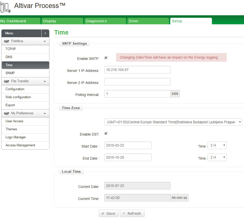The height and width of the screenshot is (224, 244).
Task: Click the Fieldbus section icon
Action: coord(7,41)
